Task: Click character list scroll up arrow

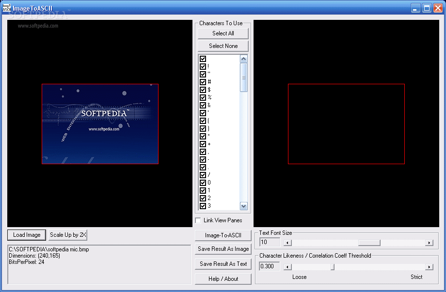Action: (x=244, y=59)
